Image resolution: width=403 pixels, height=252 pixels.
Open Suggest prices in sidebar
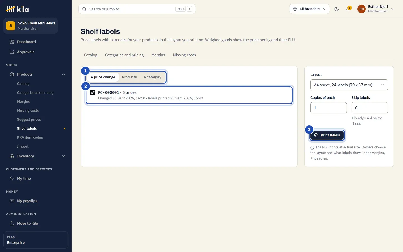[29, 120]
